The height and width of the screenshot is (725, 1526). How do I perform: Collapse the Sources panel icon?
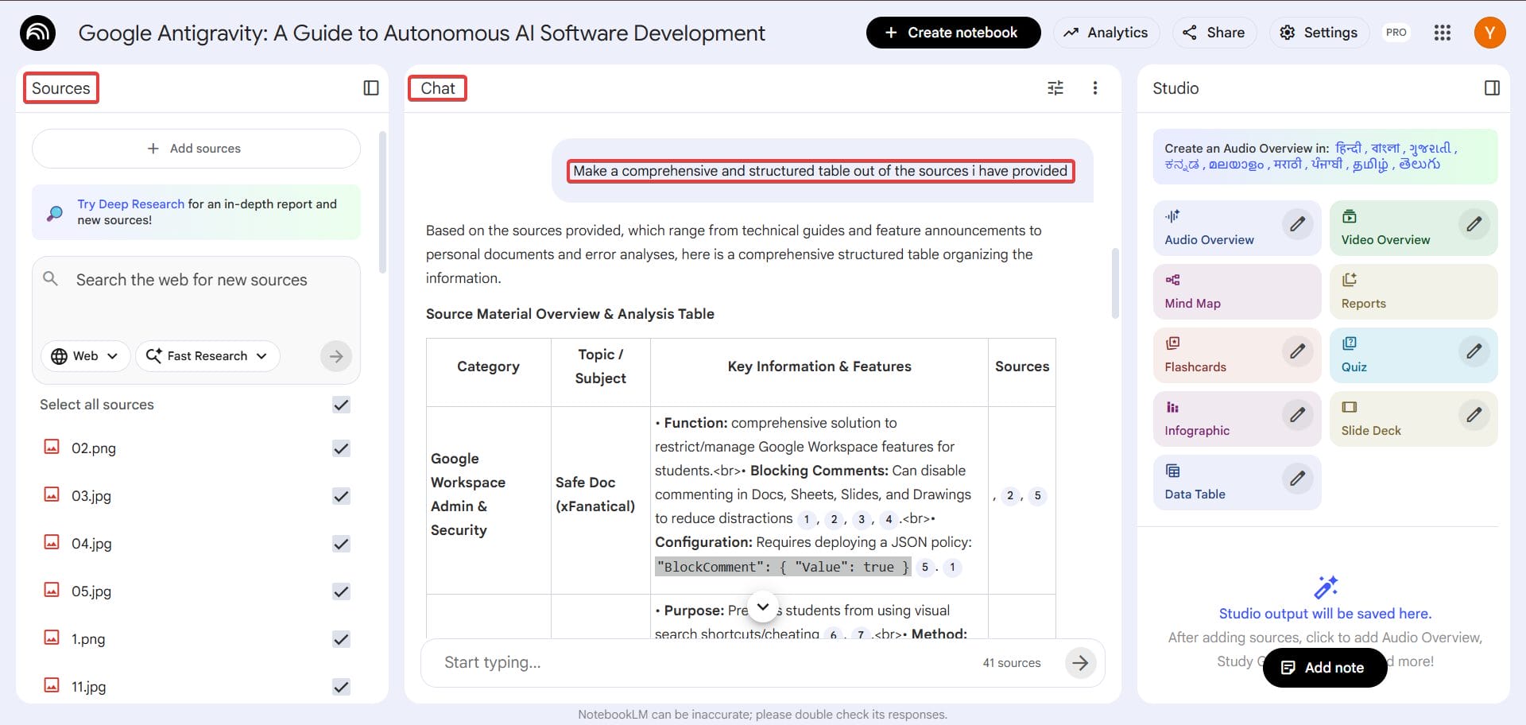pos(371,88)
